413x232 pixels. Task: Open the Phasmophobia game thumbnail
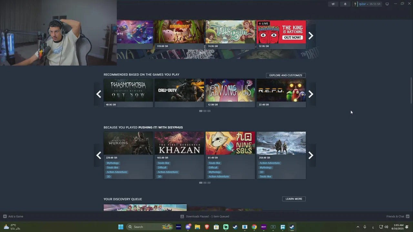point(128,90)
